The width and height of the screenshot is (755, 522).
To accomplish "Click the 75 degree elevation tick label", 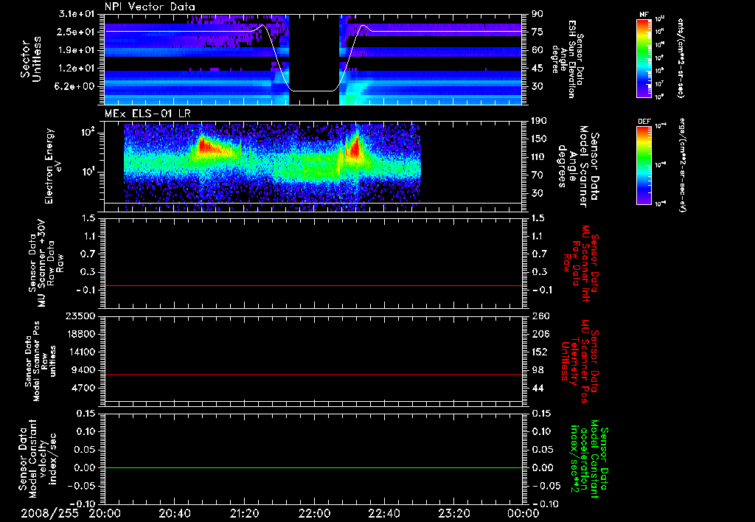I will point(537,32).
